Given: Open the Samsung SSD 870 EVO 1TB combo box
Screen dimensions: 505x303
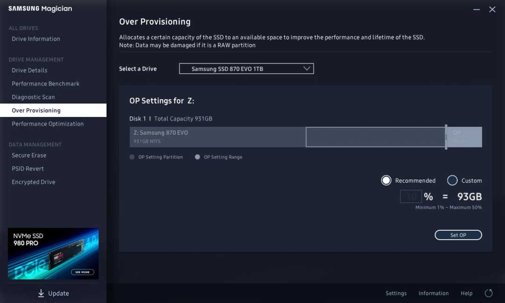Looking at the screenshot, I should tap(246, 69).
